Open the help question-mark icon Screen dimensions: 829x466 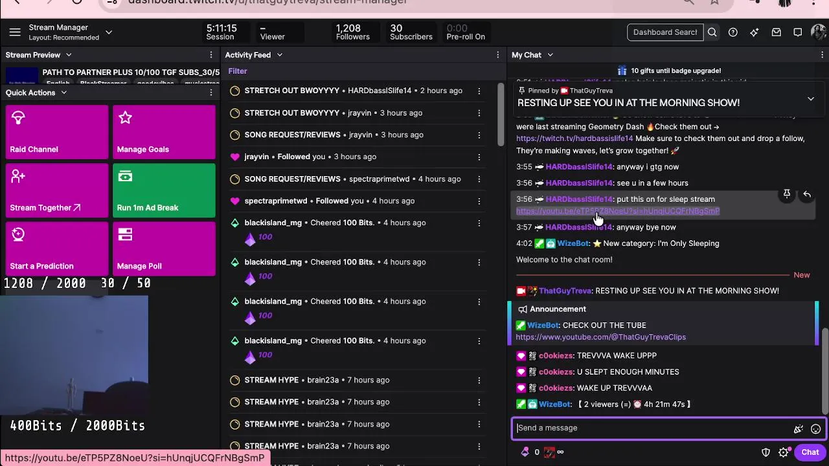coord(732,32)
